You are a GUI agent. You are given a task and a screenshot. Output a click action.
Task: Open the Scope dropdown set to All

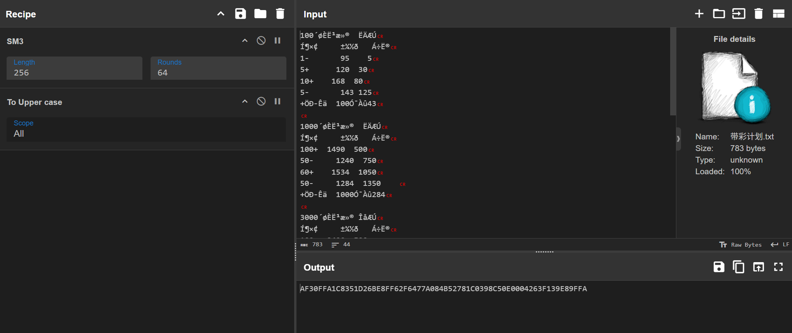146,129
